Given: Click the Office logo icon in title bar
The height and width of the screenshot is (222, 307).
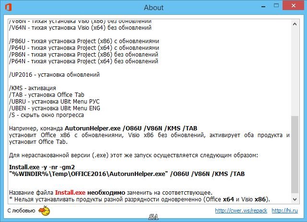Looking at the screenshot, I should pyautogui.click(x=9, y=7).
